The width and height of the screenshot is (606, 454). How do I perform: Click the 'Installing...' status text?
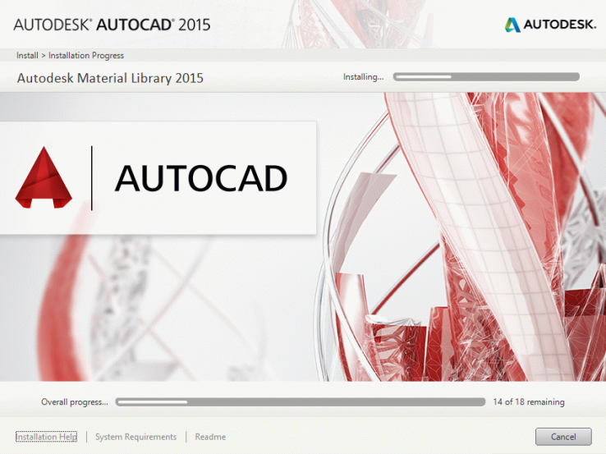(x=363, y=77)
